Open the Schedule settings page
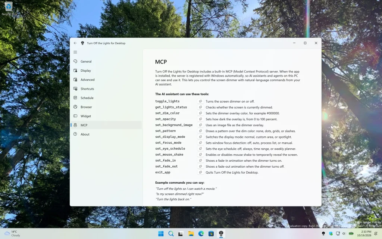382x239 pixels. click(106, 98)
